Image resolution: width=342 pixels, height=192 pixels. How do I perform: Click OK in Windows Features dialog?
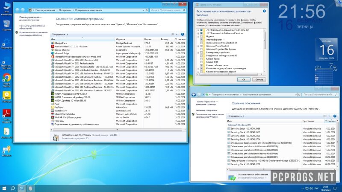point(244,80)
